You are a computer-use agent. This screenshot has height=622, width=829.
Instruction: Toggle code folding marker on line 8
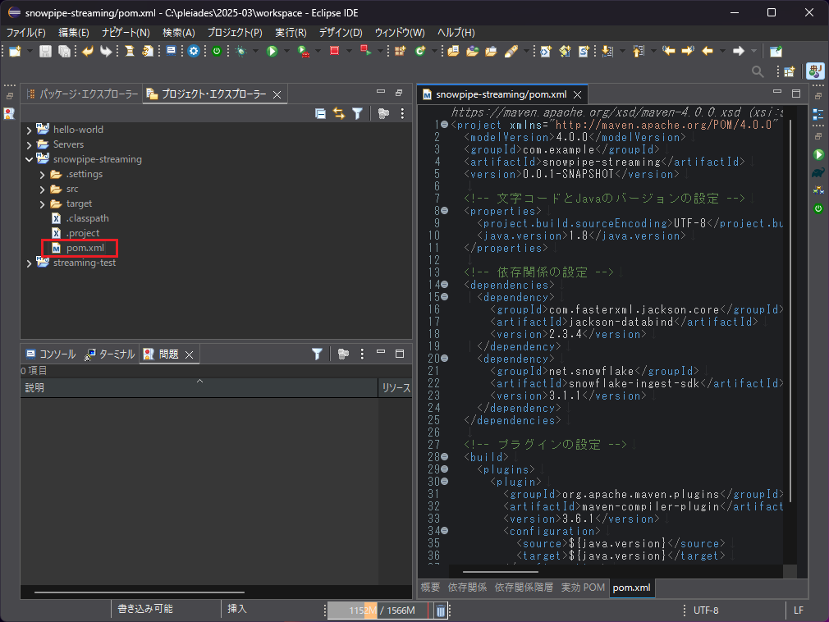445,211
